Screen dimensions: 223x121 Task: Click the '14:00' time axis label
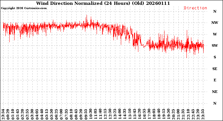tap(120, 114)
